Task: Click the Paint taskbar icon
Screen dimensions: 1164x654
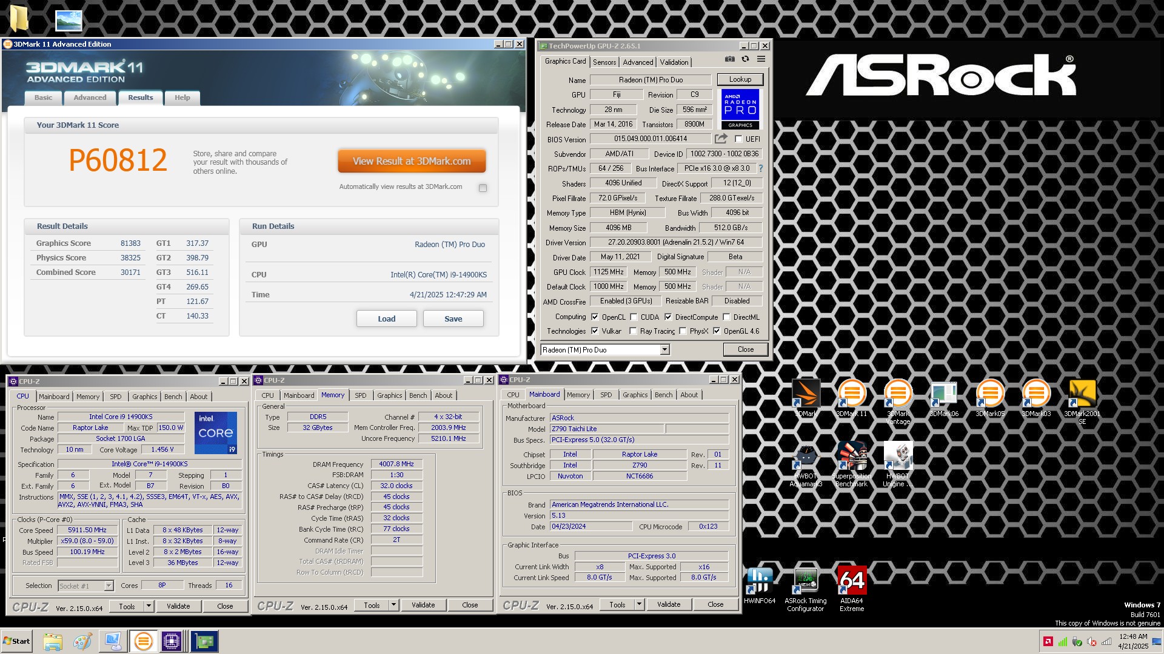Action: (82, 641)
